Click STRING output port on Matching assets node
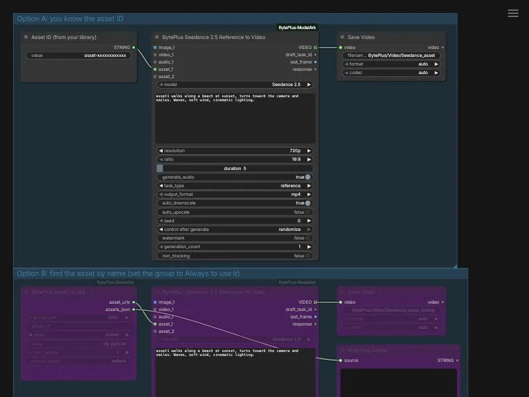This screenshot has width=529, height=397. pos(457,360)
